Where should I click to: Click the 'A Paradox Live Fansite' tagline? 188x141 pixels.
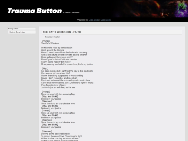71,13
